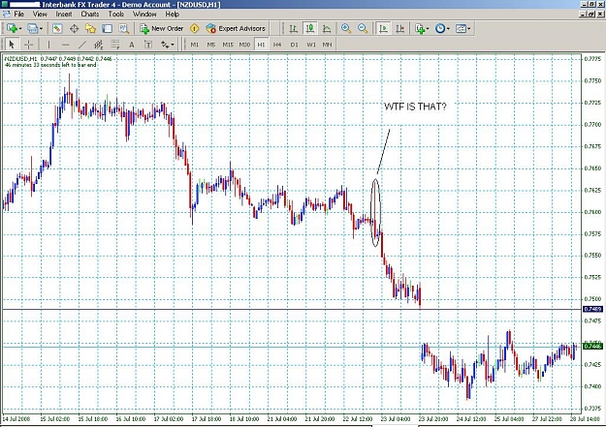
Task: Open the Tools menu
Action: [116, 15]
